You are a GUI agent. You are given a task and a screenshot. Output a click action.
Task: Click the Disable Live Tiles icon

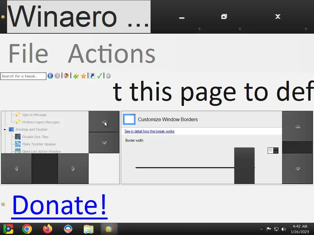[x=18, y=137]
